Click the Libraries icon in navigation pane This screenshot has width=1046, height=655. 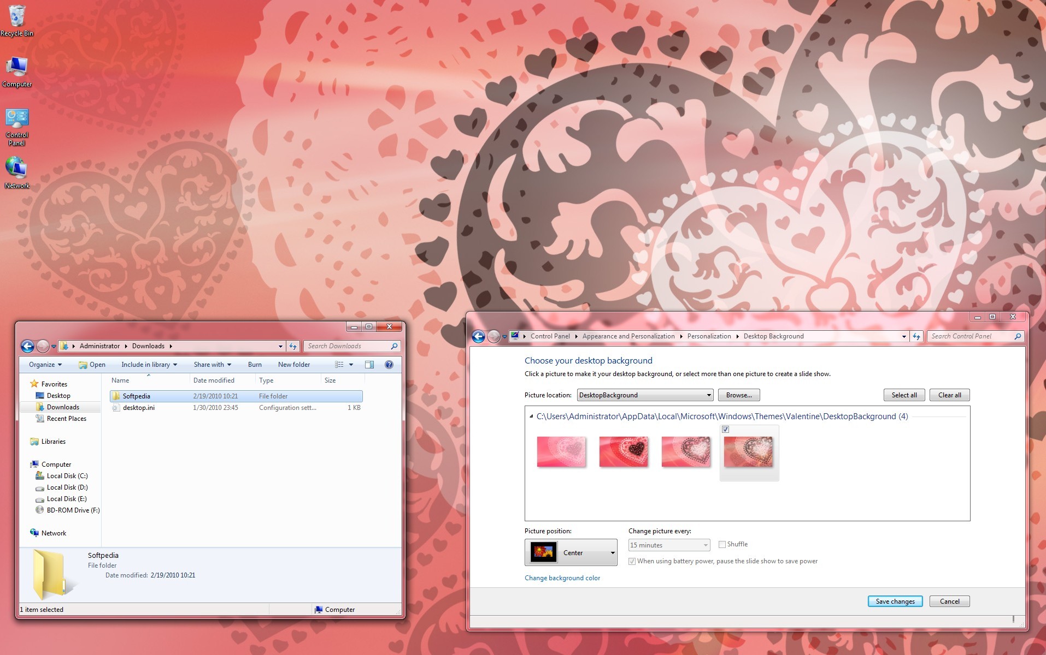(x=34, y=441)
